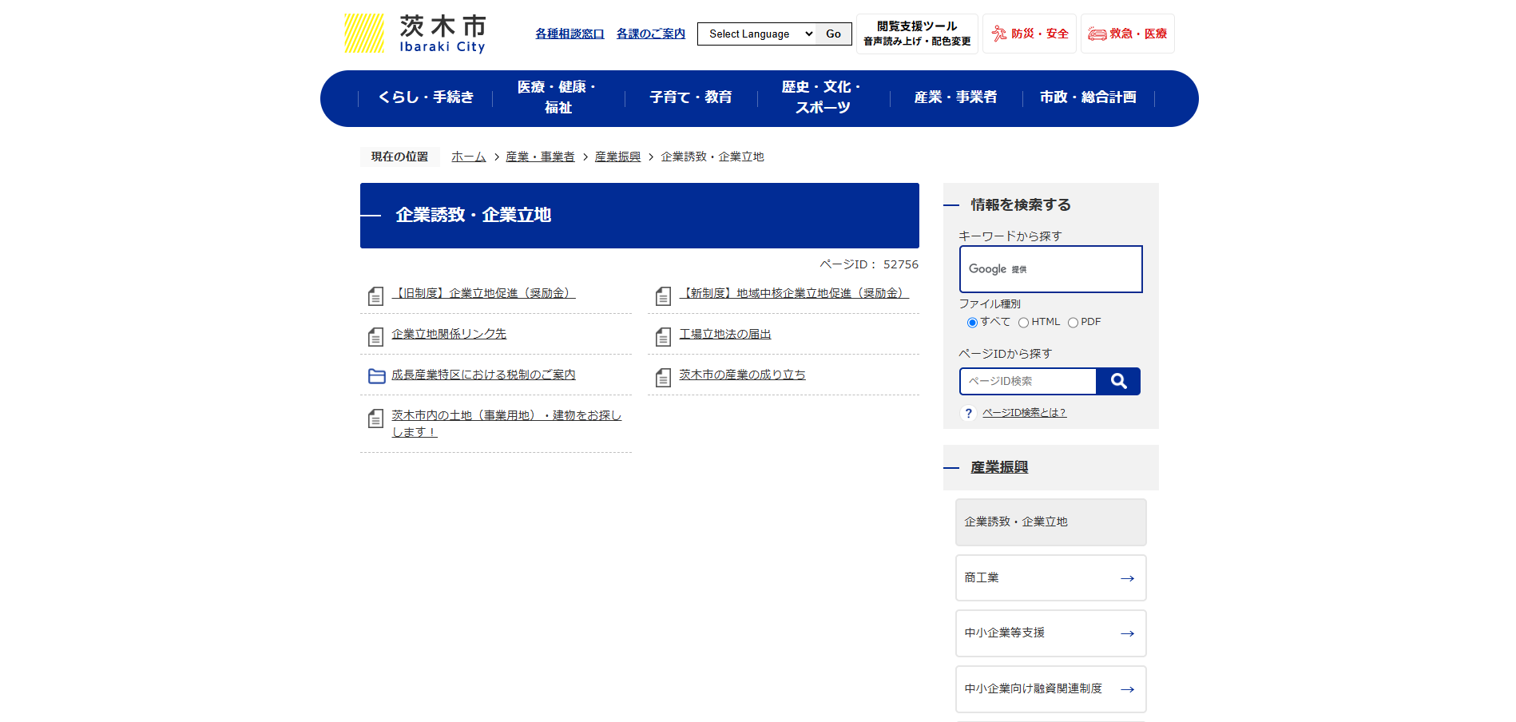Open 企業立地関係リンク先 link
Image resolution: width=1516 pixels, height=722 pixels.
449,334
